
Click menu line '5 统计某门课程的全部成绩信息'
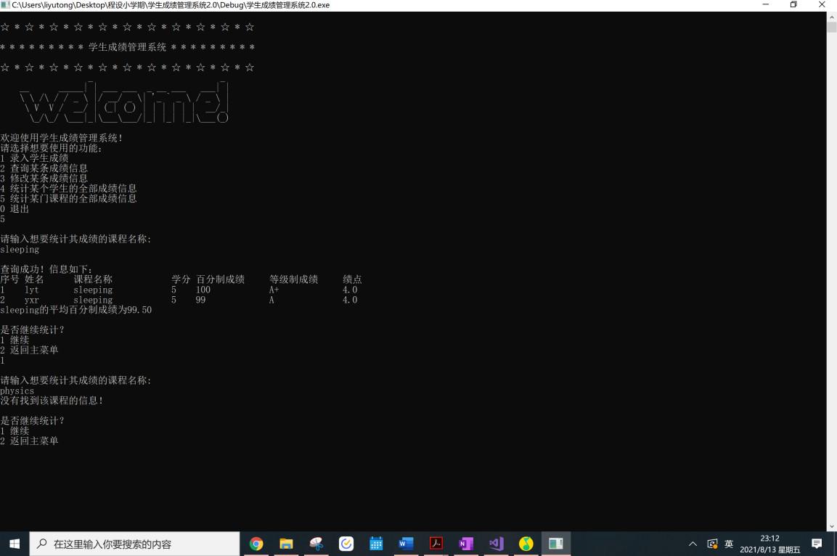click(68, 198)
